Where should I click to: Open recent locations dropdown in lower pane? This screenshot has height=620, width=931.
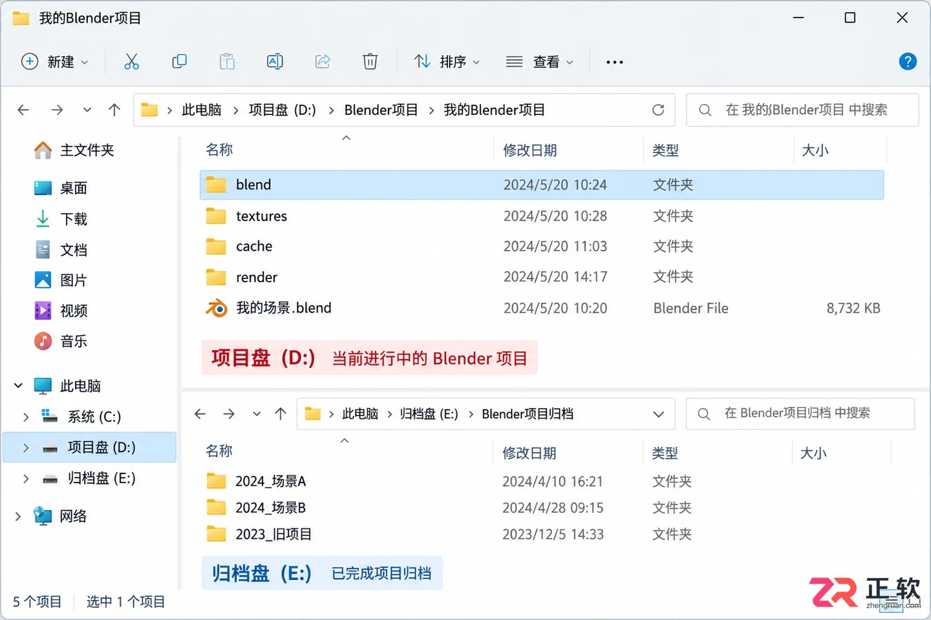pyautogui.click(x=257, y=413)
